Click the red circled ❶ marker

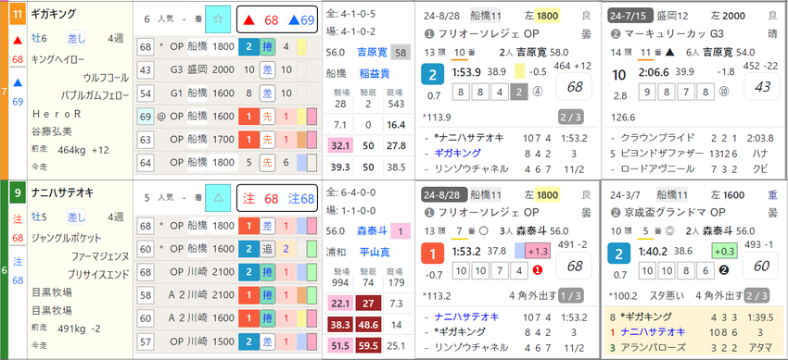pyautogui.click(x=537, y=271)
